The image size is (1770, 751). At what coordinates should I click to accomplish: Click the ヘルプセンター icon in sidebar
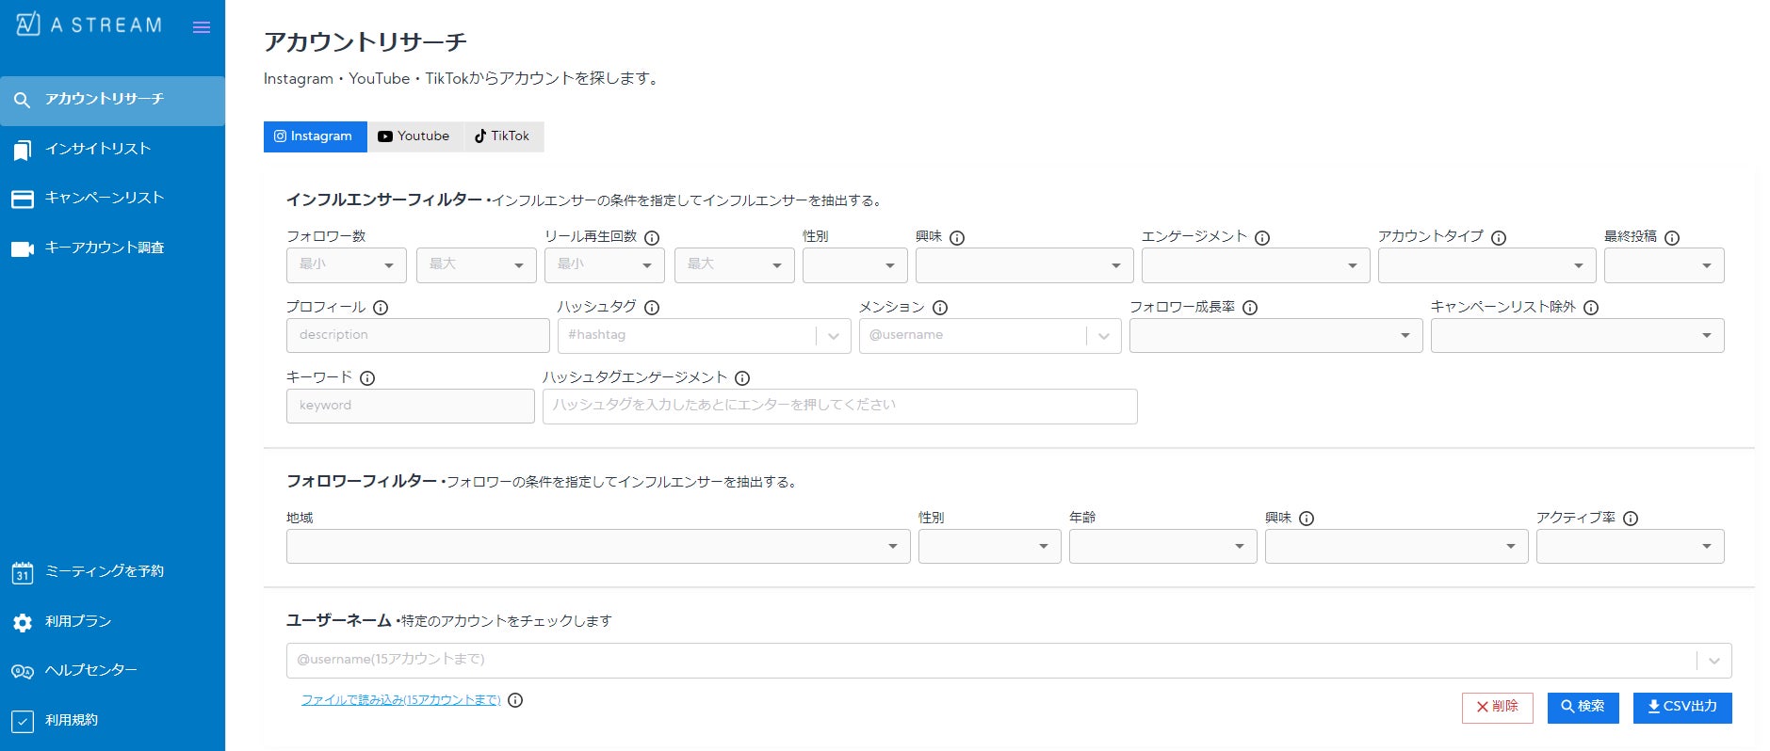click(23, 671)
